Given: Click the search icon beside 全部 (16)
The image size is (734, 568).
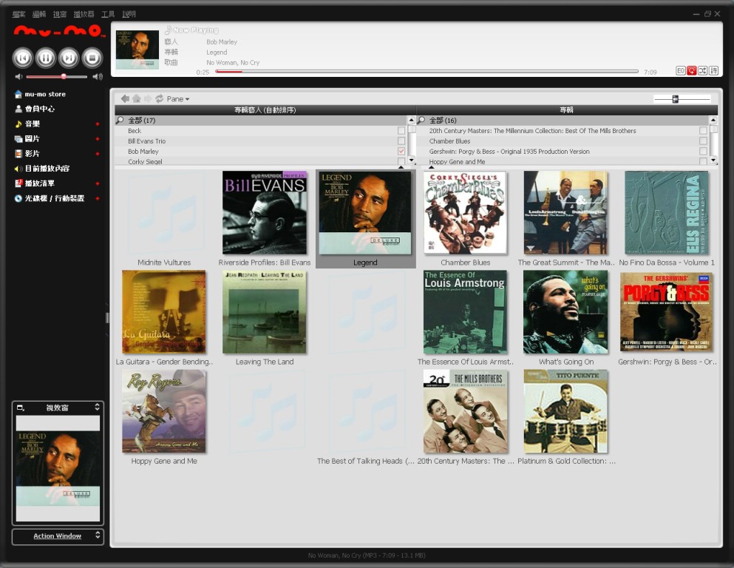Looking at the screenshot, I should pos(421,121).
